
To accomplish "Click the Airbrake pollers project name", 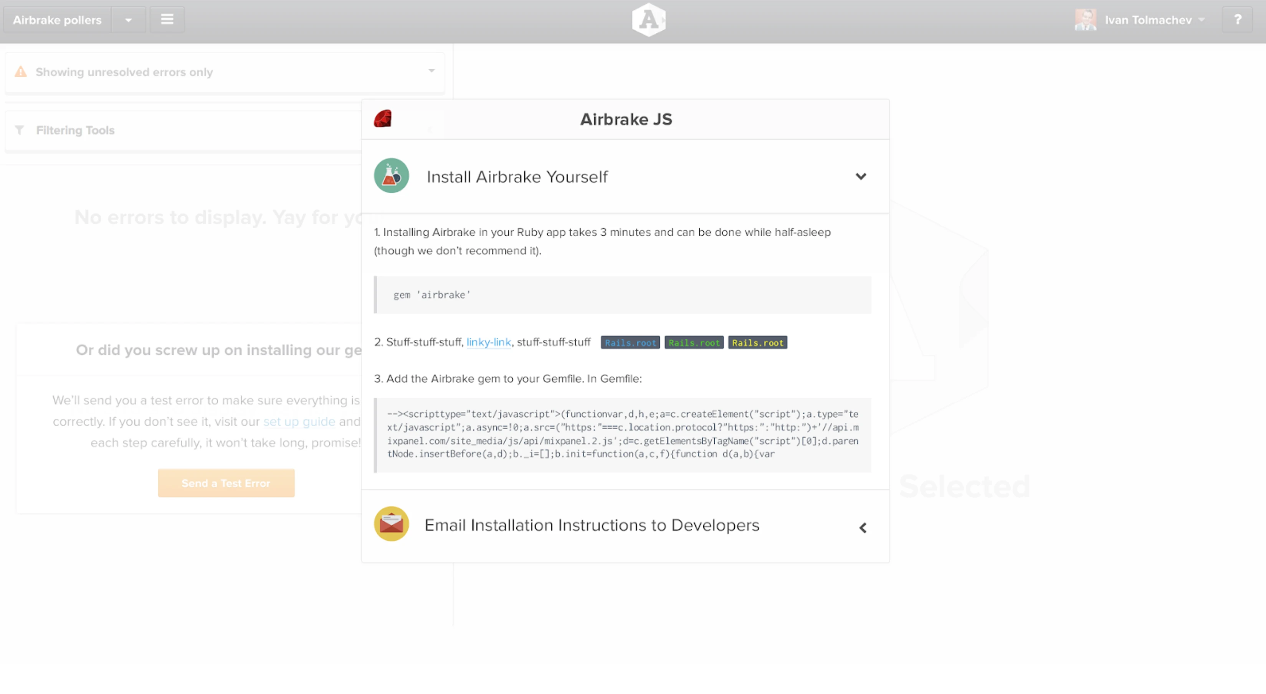I will point(57,20).
